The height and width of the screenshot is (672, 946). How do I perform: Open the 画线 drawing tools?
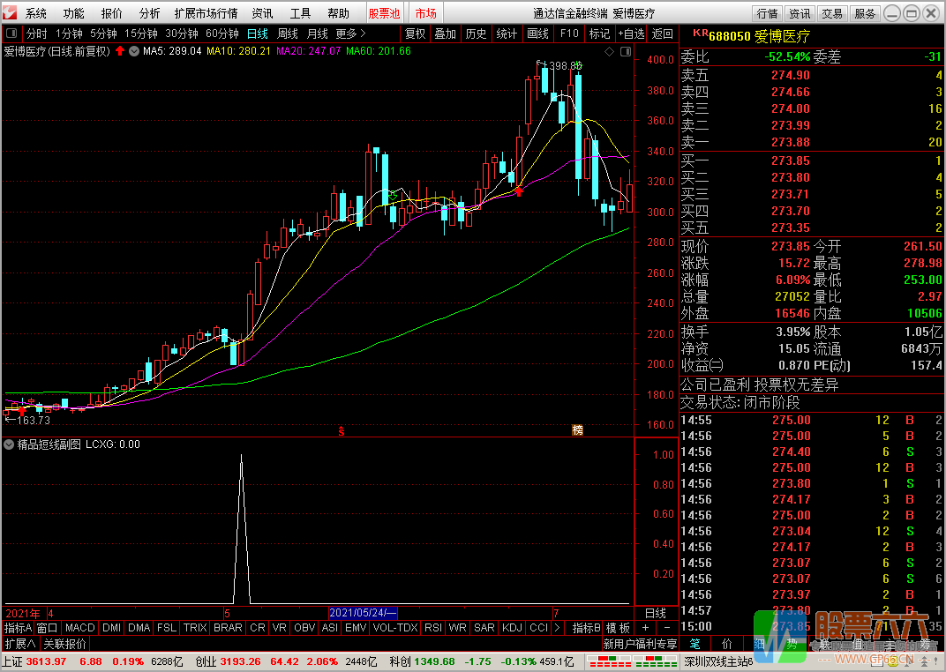click(537, 34)
